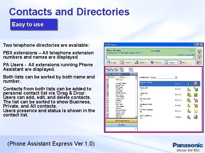
Task: Select the Board Room extension row
Action: pyautogui.click(x=120, y=85)
